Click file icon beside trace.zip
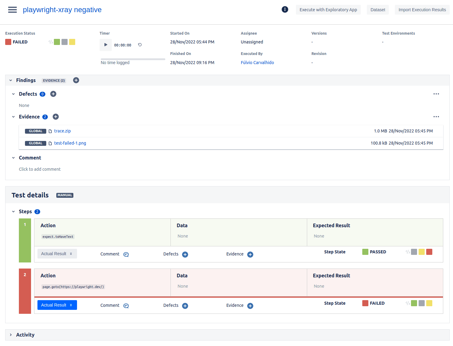This screenshot has height=346, width=453. pyautogui.click(x=50, y=131)
